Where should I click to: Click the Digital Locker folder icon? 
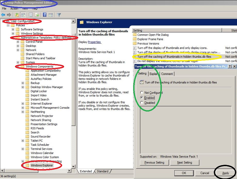point(27,91)
